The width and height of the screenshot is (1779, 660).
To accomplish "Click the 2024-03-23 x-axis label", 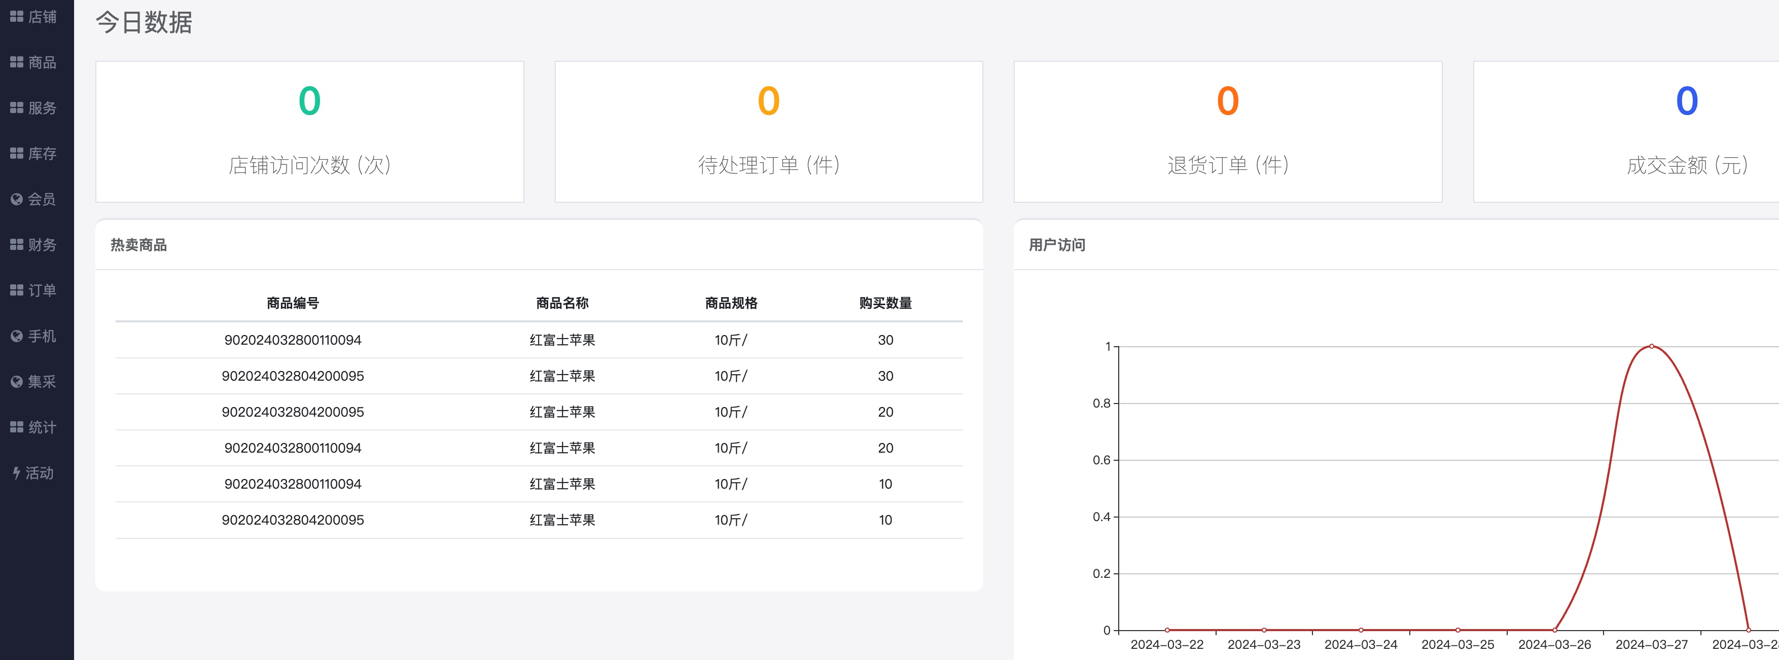I will coord(1264,645).
